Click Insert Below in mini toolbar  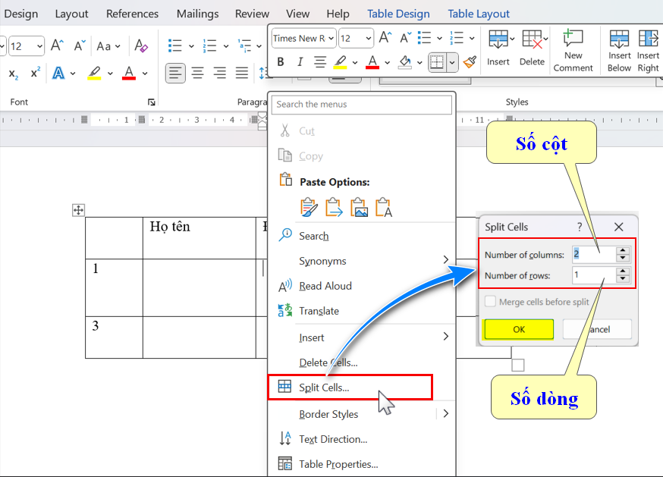619,50
